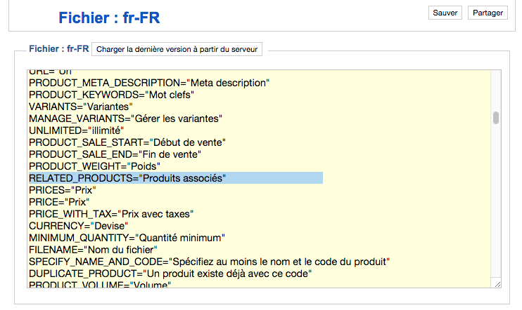Click the VARIANTS="Variantes" line
The height and width of the screenshot is (310, 522).
pyautogui.click(x=81, y=107)
